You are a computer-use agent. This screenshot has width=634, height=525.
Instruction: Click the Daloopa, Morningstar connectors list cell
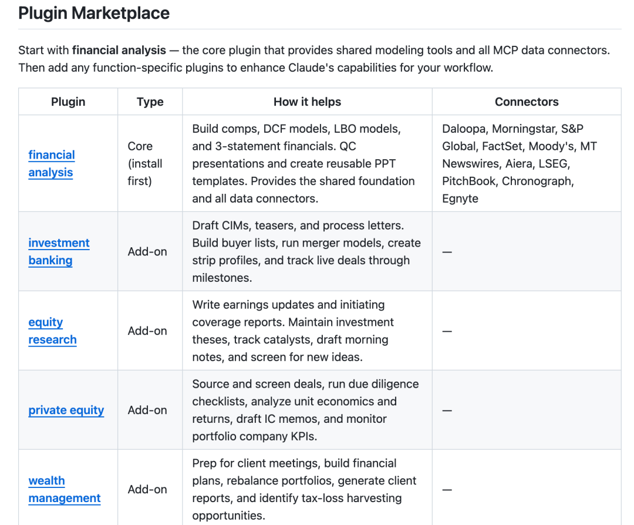(519, 163)
